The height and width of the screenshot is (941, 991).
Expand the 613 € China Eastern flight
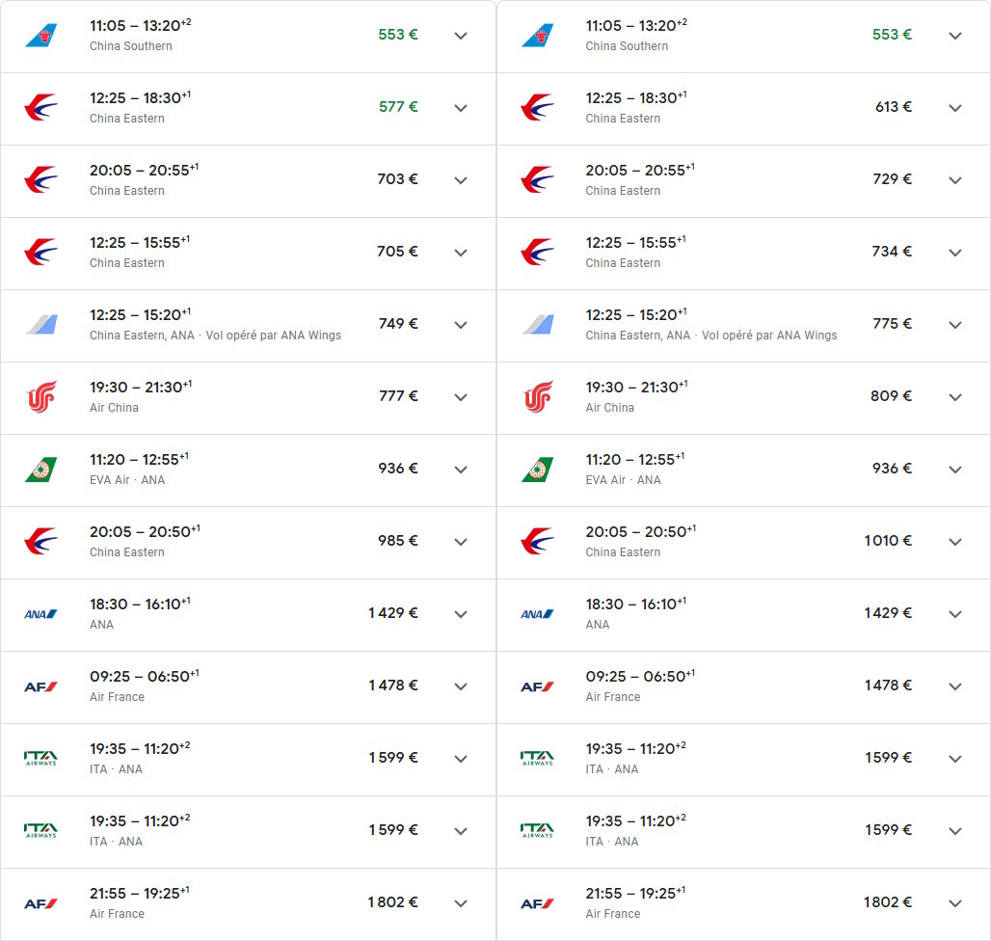(x=955, y=108)
